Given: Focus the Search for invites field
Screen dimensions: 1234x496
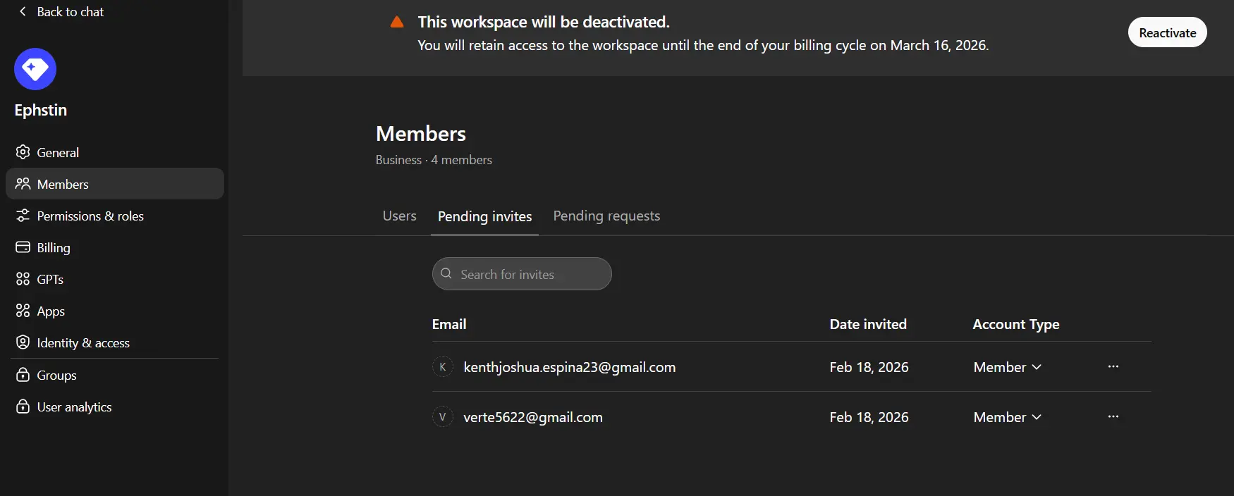Looking at the screenshot, I should tap(522, 274).
